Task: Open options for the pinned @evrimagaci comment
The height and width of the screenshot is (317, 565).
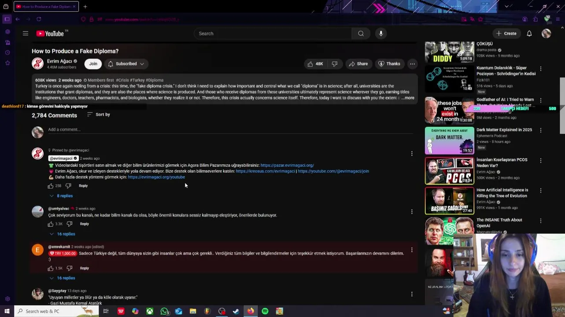Action: tap(412, 154)
